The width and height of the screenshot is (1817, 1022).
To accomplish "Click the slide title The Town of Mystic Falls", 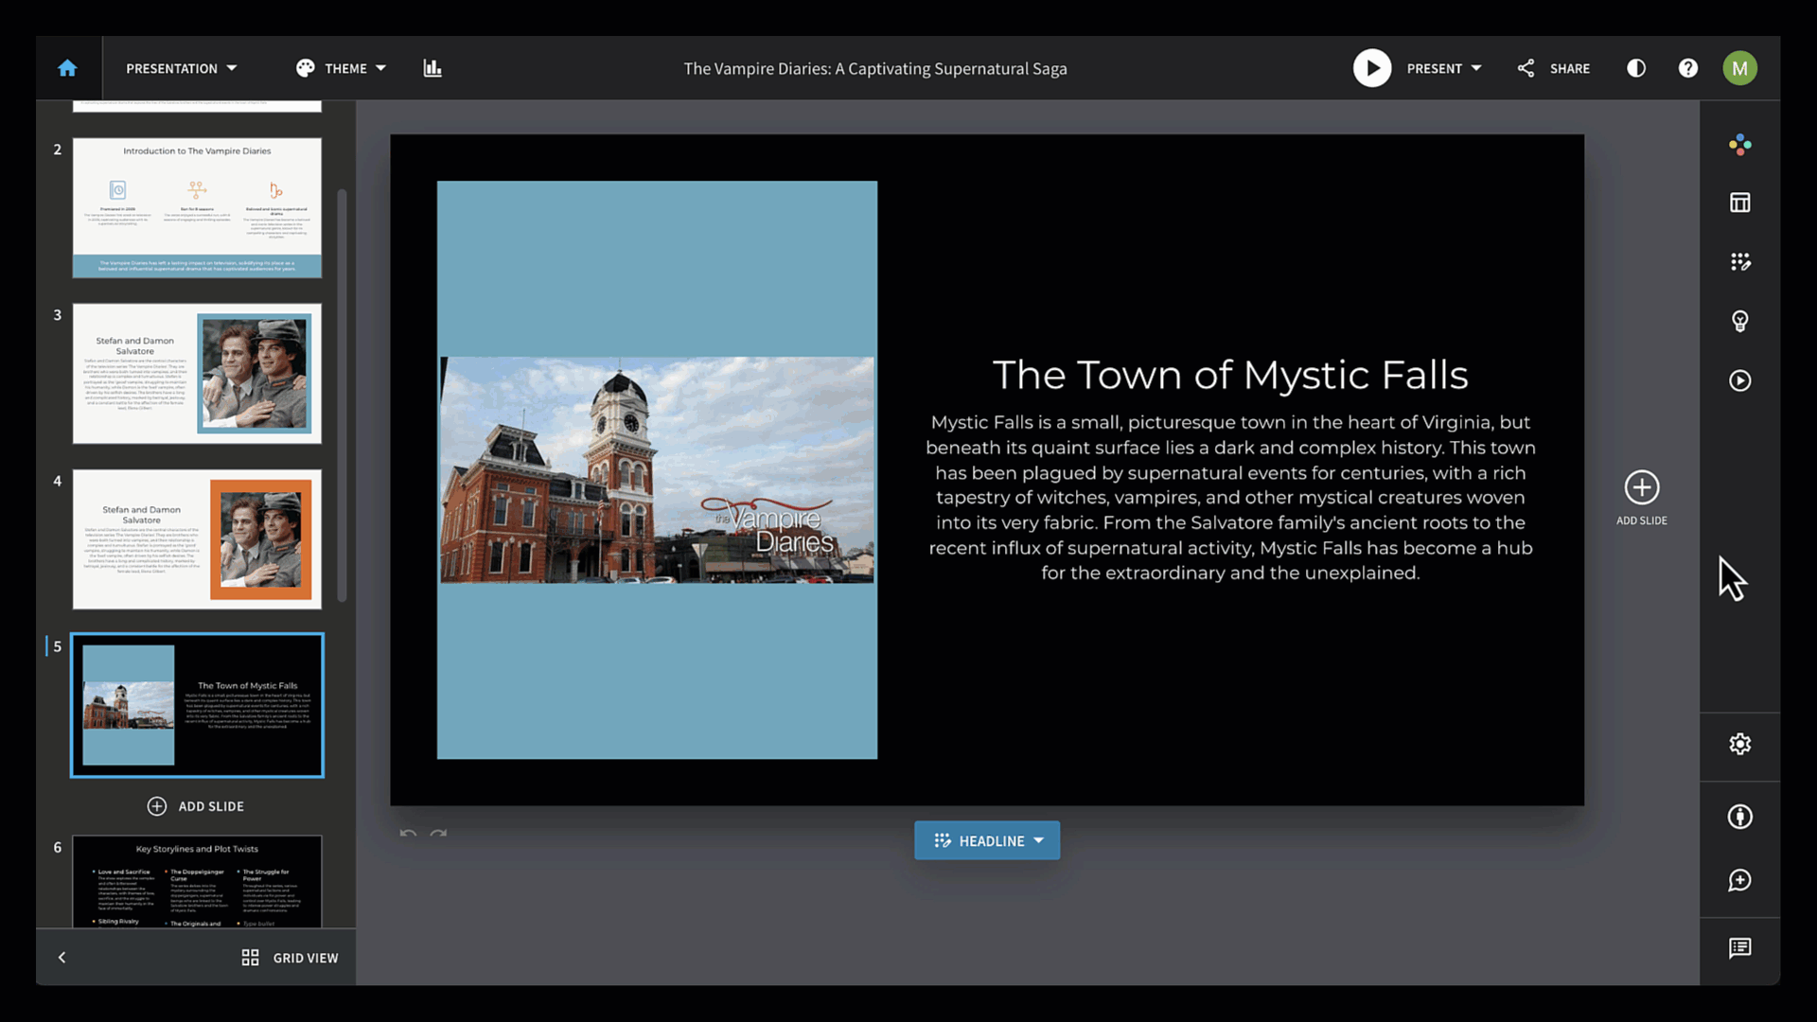I will tap(1230, 376).
